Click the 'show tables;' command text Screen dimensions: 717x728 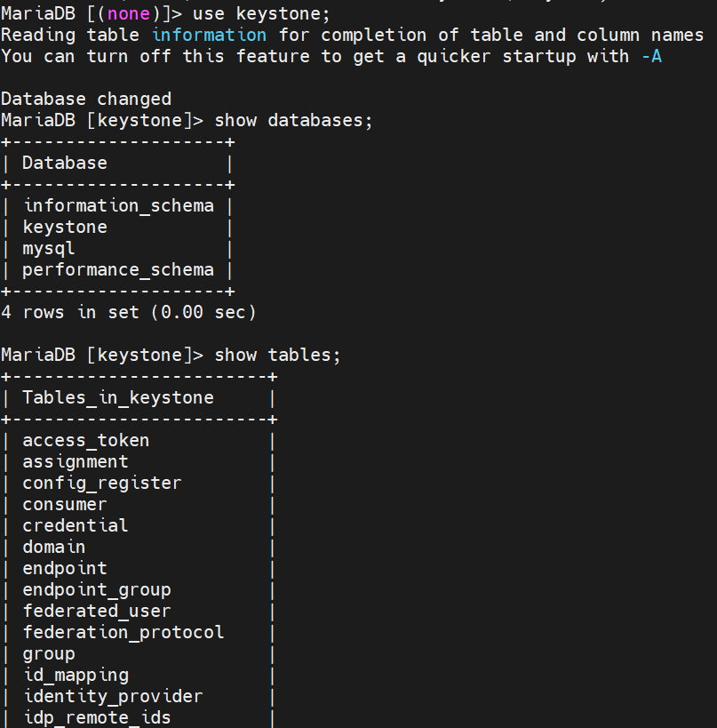tap(277, 356)
